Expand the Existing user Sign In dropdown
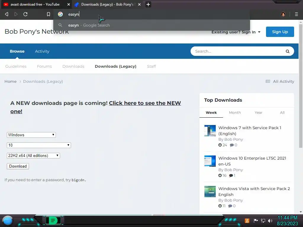The width and height of the screenshot is (303, 227). [236, 32]
